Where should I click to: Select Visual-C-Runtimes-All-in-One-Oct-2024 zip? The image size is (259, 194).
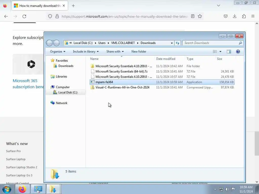(162, 87)
